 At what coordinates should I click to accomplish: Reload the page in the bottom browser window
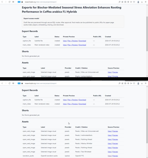click(9, 83)
